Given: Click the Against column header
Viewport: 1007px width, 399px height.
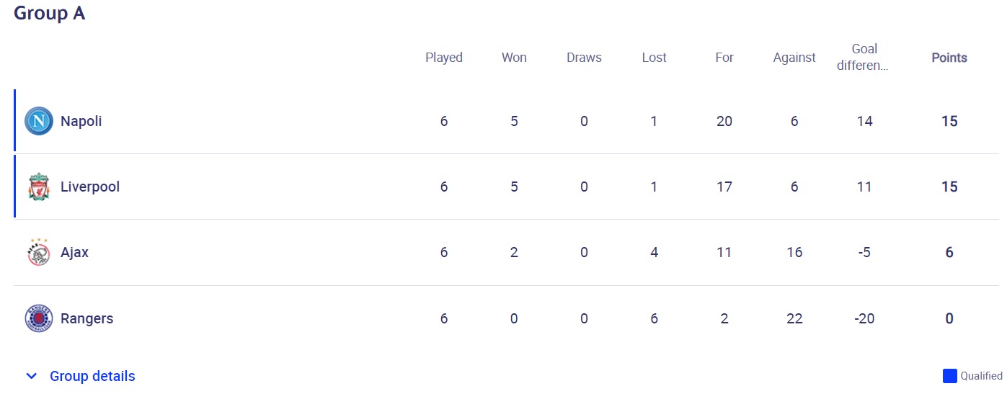Looking at the screenshot, I should pos(794,58).
